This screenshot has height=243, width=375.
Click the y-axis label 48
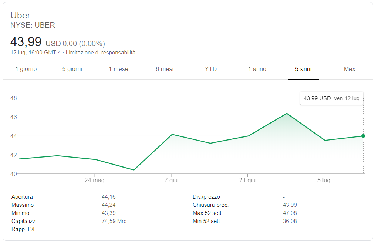[x=14, y=98]
